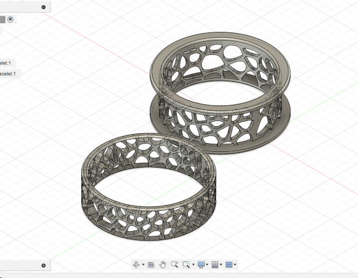Click the Look At tool icon
Viewport: 358px width, 278px height.
click(150, 265)
